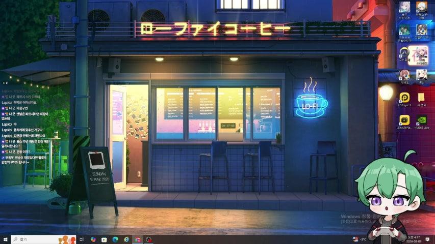The height and width of the screenshot is (244, 435).
Task: Launch Copilot from the taskbar
Action: pyautogui.click(x=93, y=239)
